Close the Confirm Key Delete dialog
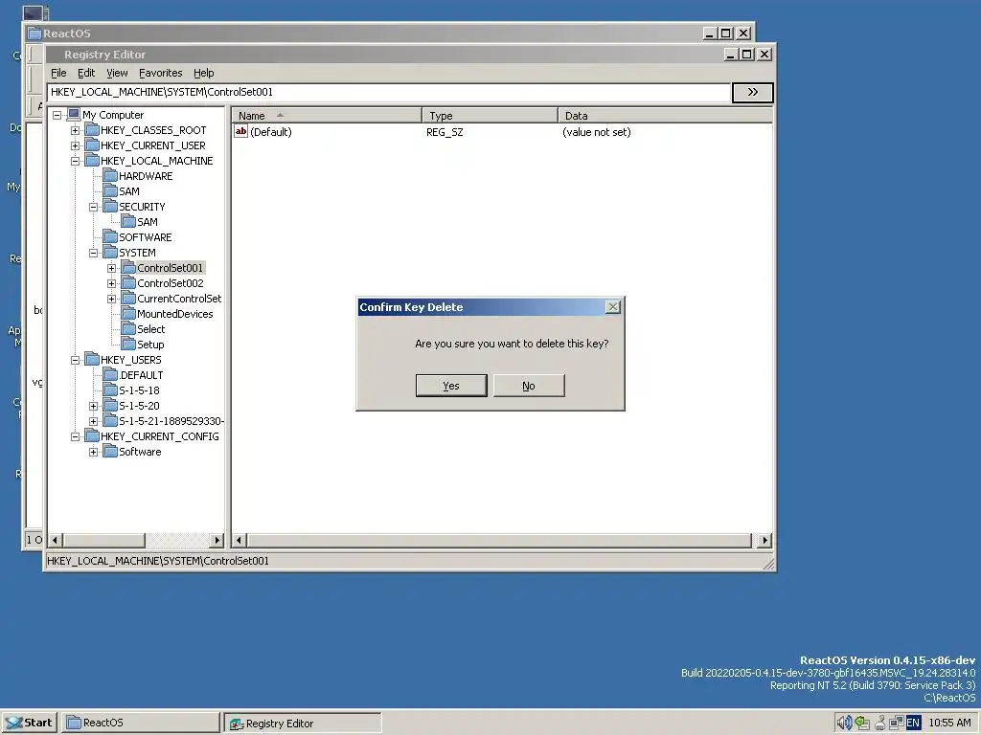Image resolution: width=981 pixels, height=735 pixels. (613, 307)
